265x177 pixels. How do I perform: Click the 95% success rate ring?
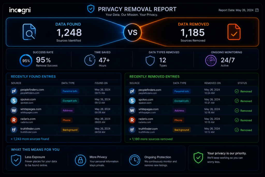(x=26, y=61)
